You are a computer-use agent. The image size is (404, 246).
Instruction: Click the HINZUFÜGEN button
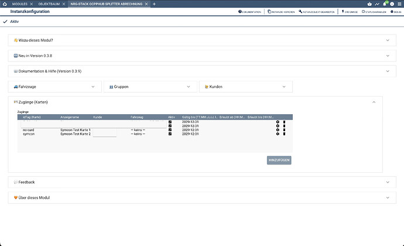[279, 160]
